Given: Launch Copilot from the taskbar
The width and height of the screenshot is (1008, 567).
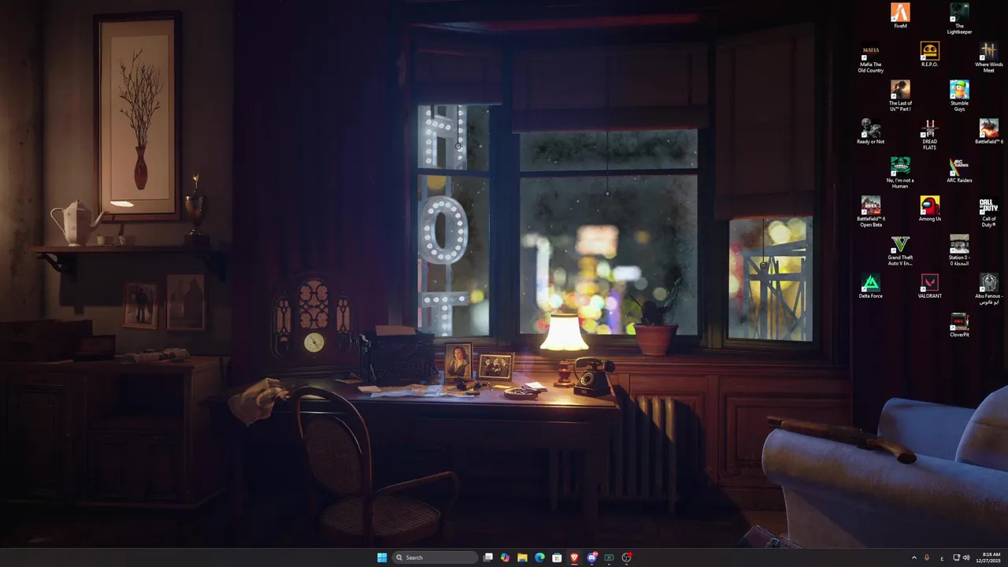Looking at the screenshot, I should point(505,558).
